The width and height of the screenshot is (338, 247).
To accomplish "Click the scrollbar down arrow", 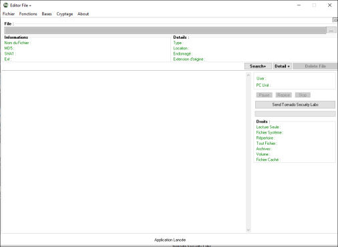I will [248, 230].
